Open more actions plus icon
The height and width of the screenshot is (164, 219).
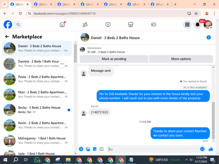tap(81, 149)
